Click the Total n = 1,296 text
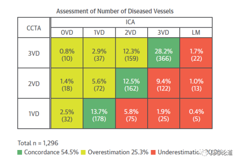This screenshot has width=240, height=163. (x=38, y=143)
